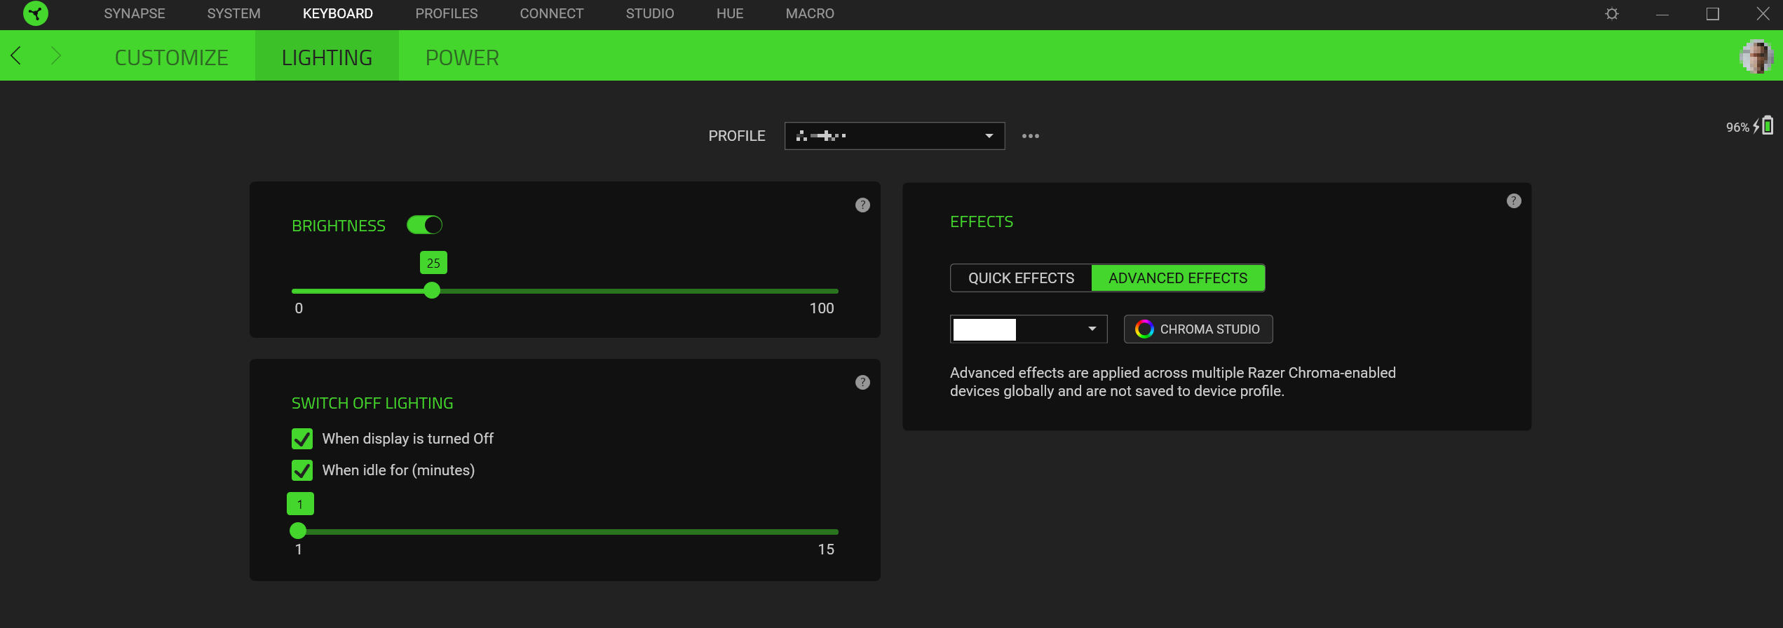Viewport: 1783px width, 628px height.
Task: Open the PROFILES menu tab
Action: (x=447, y=14)
